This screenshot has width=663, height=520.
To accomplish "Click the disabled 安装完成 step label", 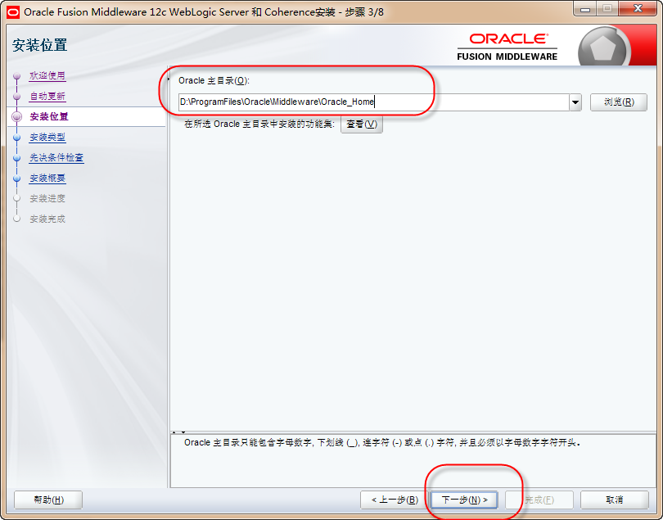I will pos(47,219).
